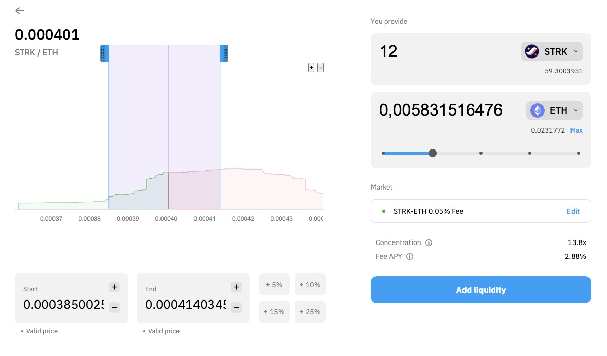Zoom out on the liquidity chart
607x356 pixels.
click(320, 68)
